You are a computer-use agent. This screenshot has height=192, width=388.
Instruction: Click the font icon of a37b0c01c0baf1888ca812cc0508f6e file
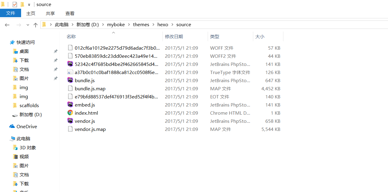pyautogui.click(x=70, y=72)
